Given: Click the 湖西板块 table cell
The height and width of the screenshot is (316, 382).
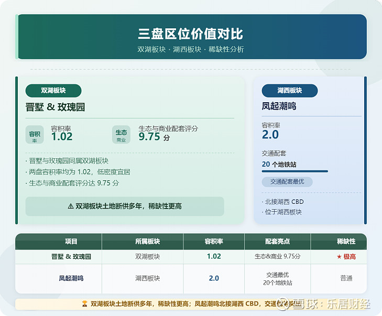Looking at the screenshot, I should click(147, 278).
